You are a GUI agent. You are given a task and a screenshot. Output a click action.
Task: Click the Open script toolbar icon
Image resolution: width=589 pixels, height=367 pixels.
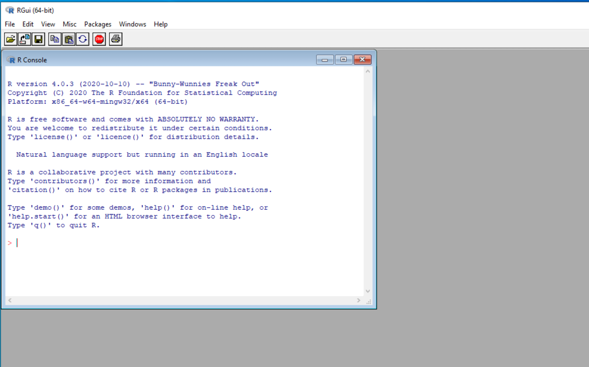tap(11, 39)
